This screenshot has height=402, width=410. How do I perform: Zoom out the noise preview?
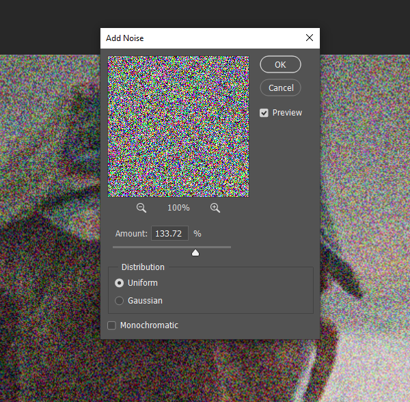(x=141, y=208)
